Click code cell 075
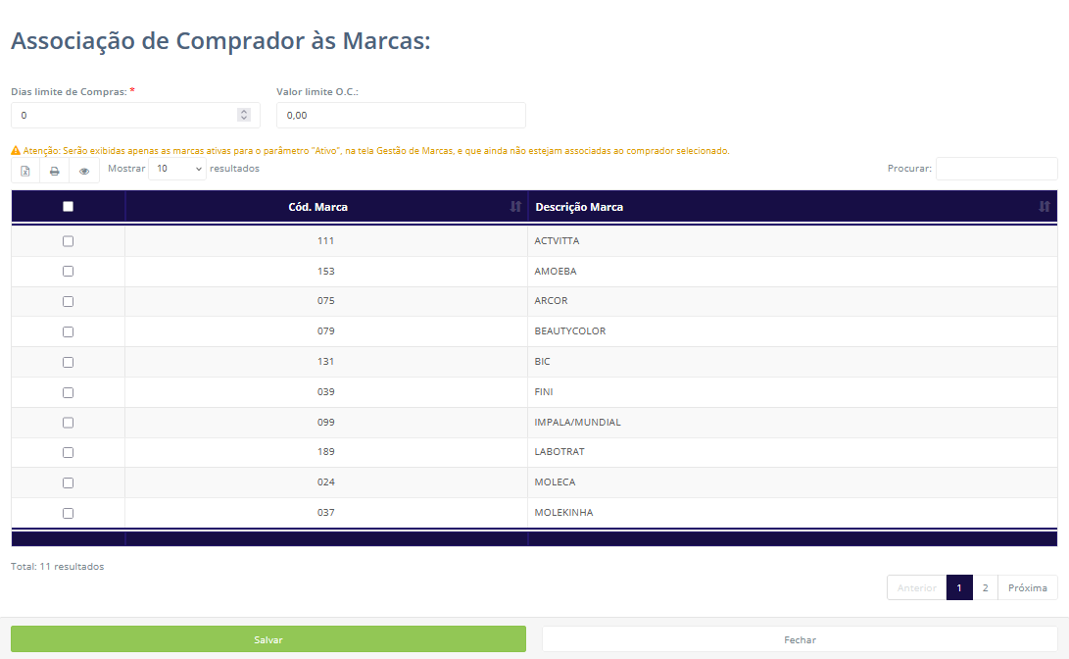Image resolution: width=1069 pixels, height=659 pixels. pos(326,301)
